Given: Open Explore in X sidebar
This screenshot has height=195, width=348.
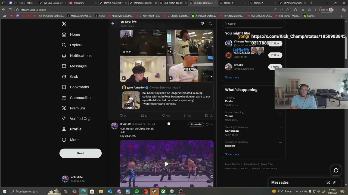Looking at the screenshot, I should 72,45.
